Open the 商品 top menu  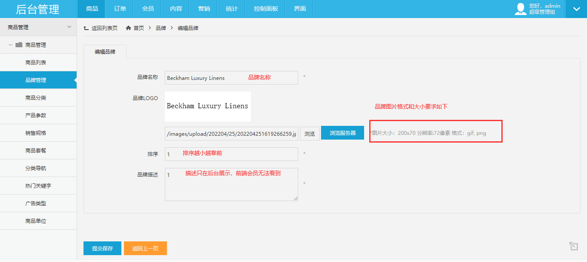tap(92, 9)
